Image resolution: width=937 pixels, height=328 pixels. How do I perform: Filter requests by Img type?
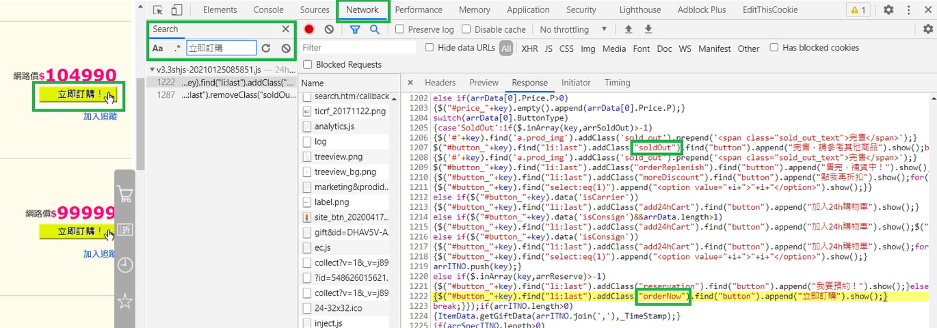coord(588,49)
